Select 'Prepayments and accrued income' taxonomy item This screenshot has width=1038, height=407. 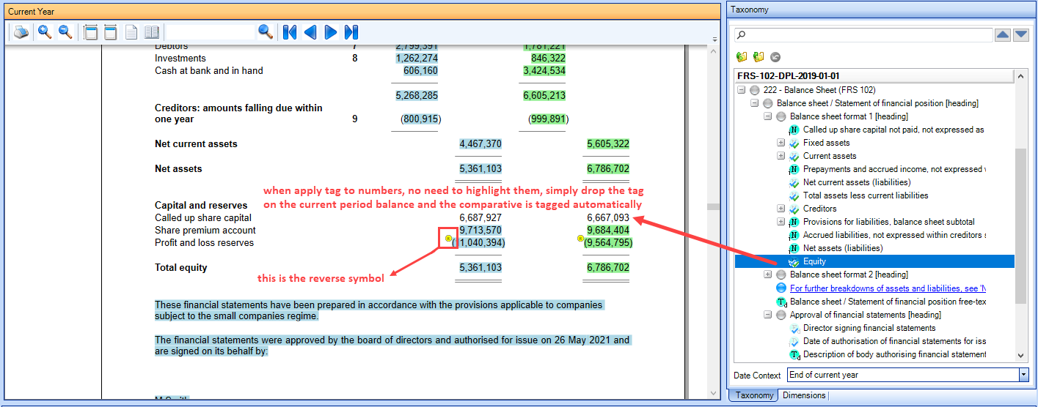tap(893, 169)
